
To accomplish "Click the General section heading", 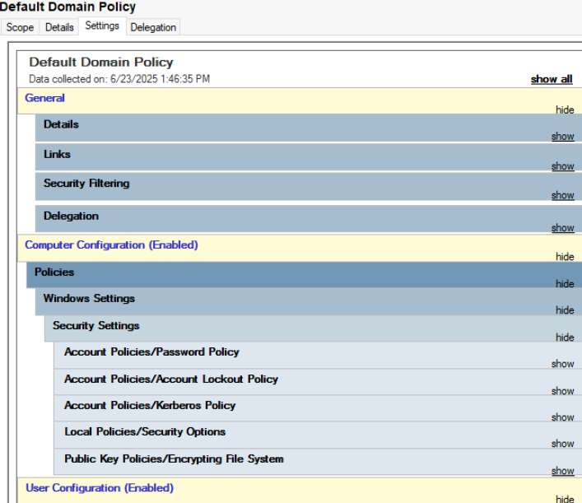I will (x=45, y=98).
